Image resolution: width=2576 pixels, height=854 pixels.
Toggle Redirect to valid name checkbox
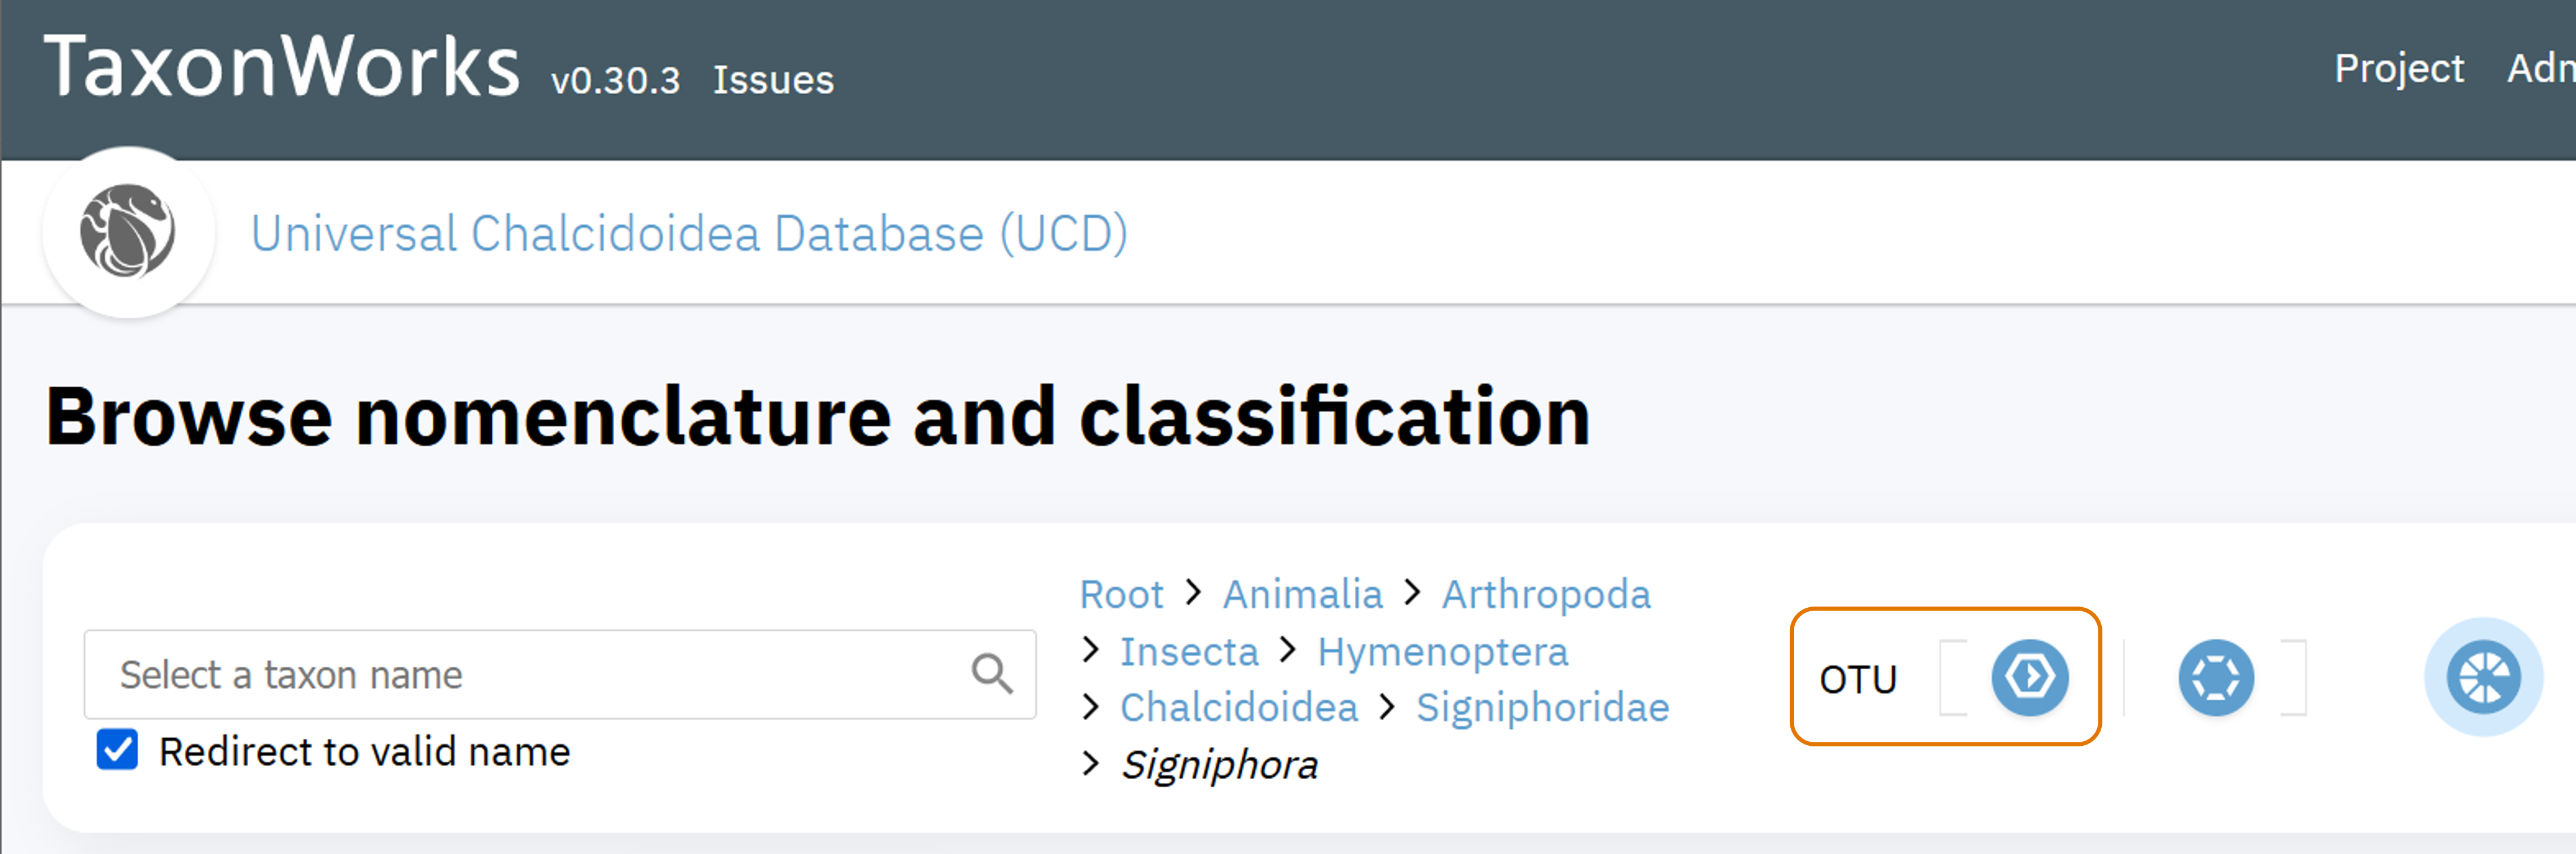click(x=117, y=749)
